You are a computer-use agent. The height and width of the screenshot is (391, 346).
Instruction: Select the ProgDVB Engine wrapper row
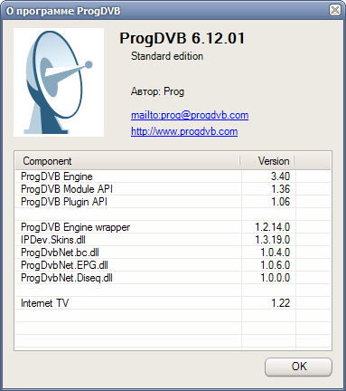click(x=173, y=227)
